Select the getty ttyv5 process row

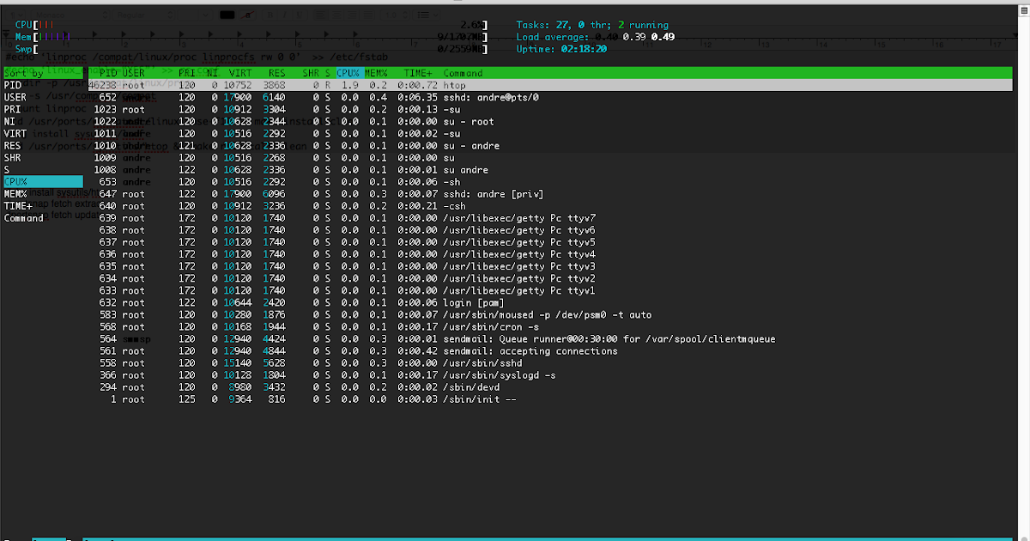pyautogui.click(x=549, y=242)
